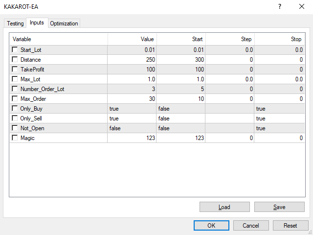
Task: Open the Only_Sell value true cell
Action: click(132, 118)
